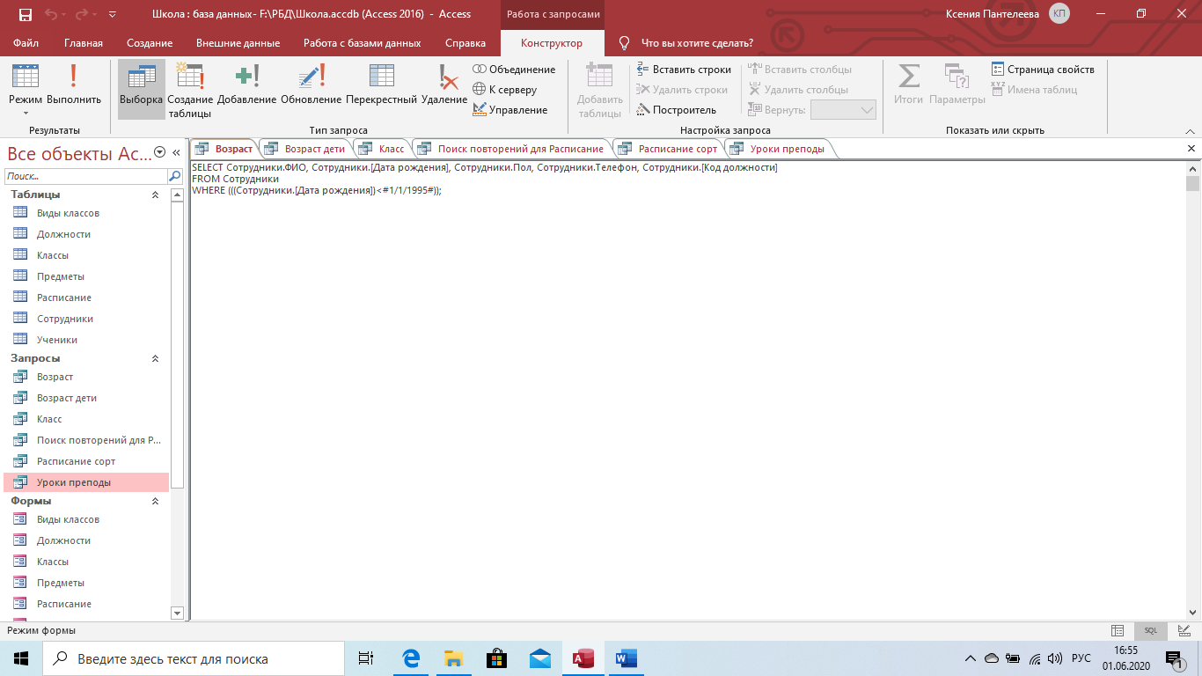1202x676 pixels.
Task: Select Объединение union query
Action: [514, 70]
